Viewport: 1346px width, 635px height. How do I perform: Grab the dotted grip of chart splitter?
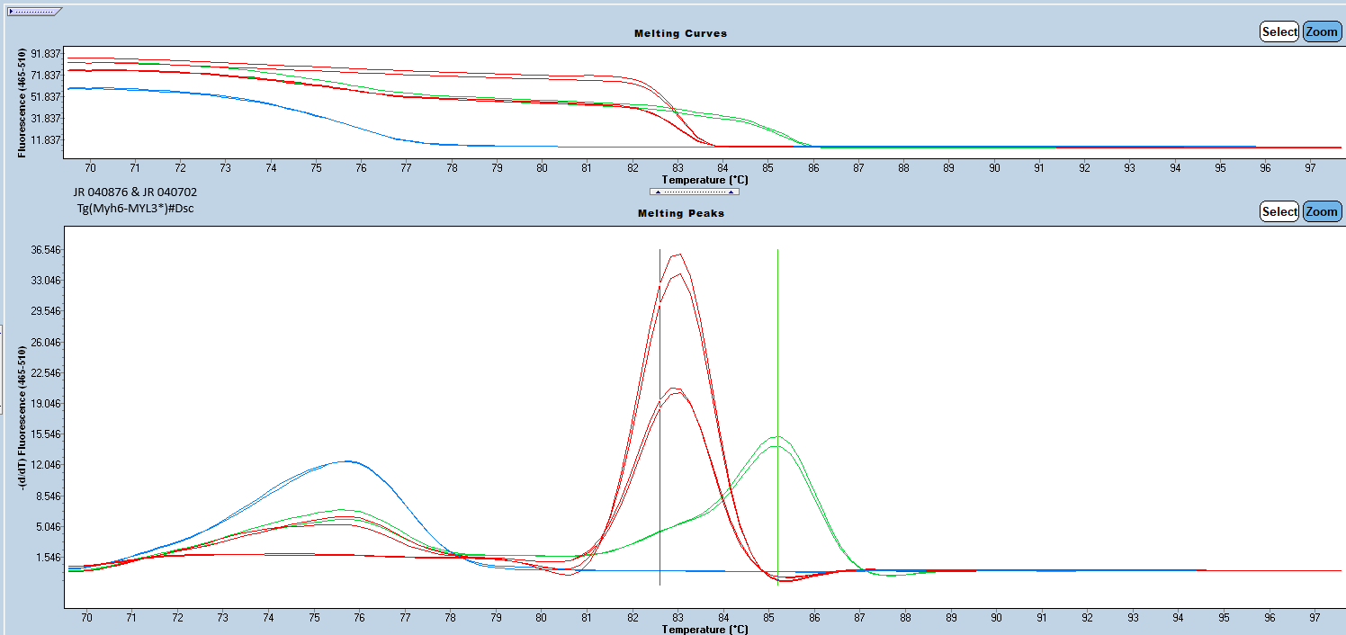[x=695, y=192]
